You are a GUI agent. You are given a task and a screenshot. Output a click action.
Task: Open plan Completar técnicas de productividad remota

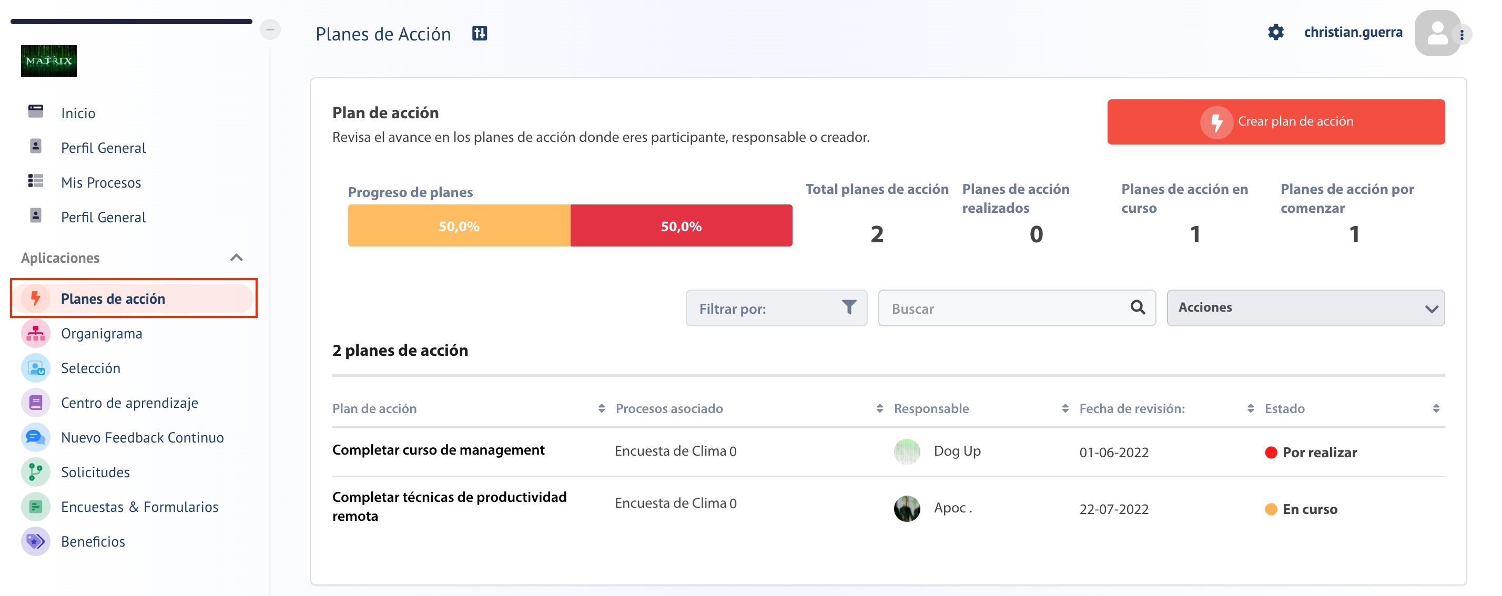pyautogui.click(x=449, y=506)
